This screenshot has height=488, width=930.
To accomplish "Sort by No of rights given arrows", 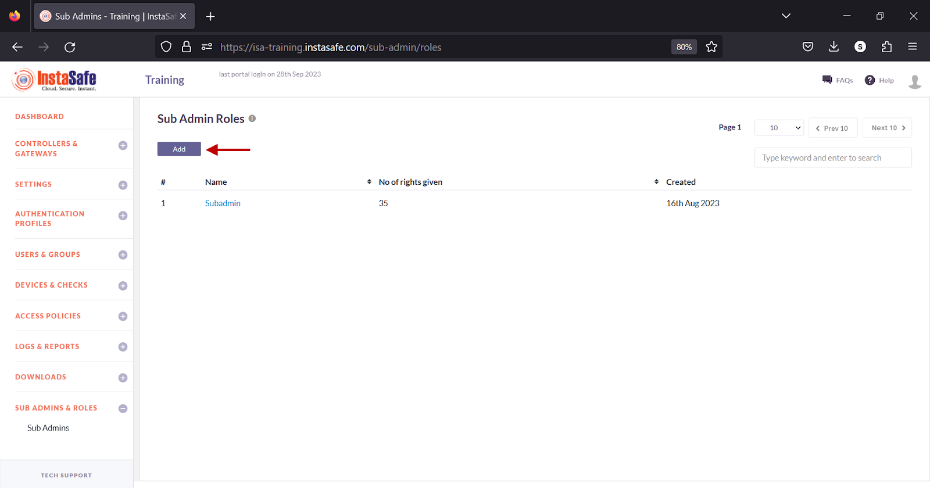I will pos(656,182).
